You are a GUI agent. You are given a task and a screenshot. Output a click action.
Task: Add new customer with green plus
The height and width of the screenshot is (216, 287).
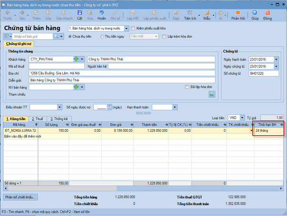coord(76,59)
